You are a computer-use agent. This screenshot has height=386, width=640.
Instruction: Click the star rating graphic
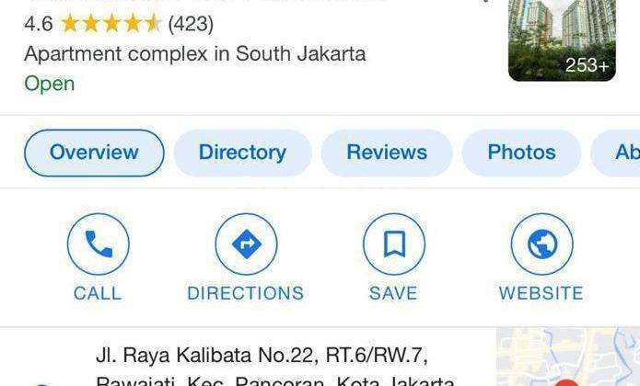111,23
